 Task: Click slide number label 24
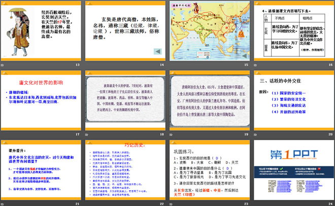(330, 204)
